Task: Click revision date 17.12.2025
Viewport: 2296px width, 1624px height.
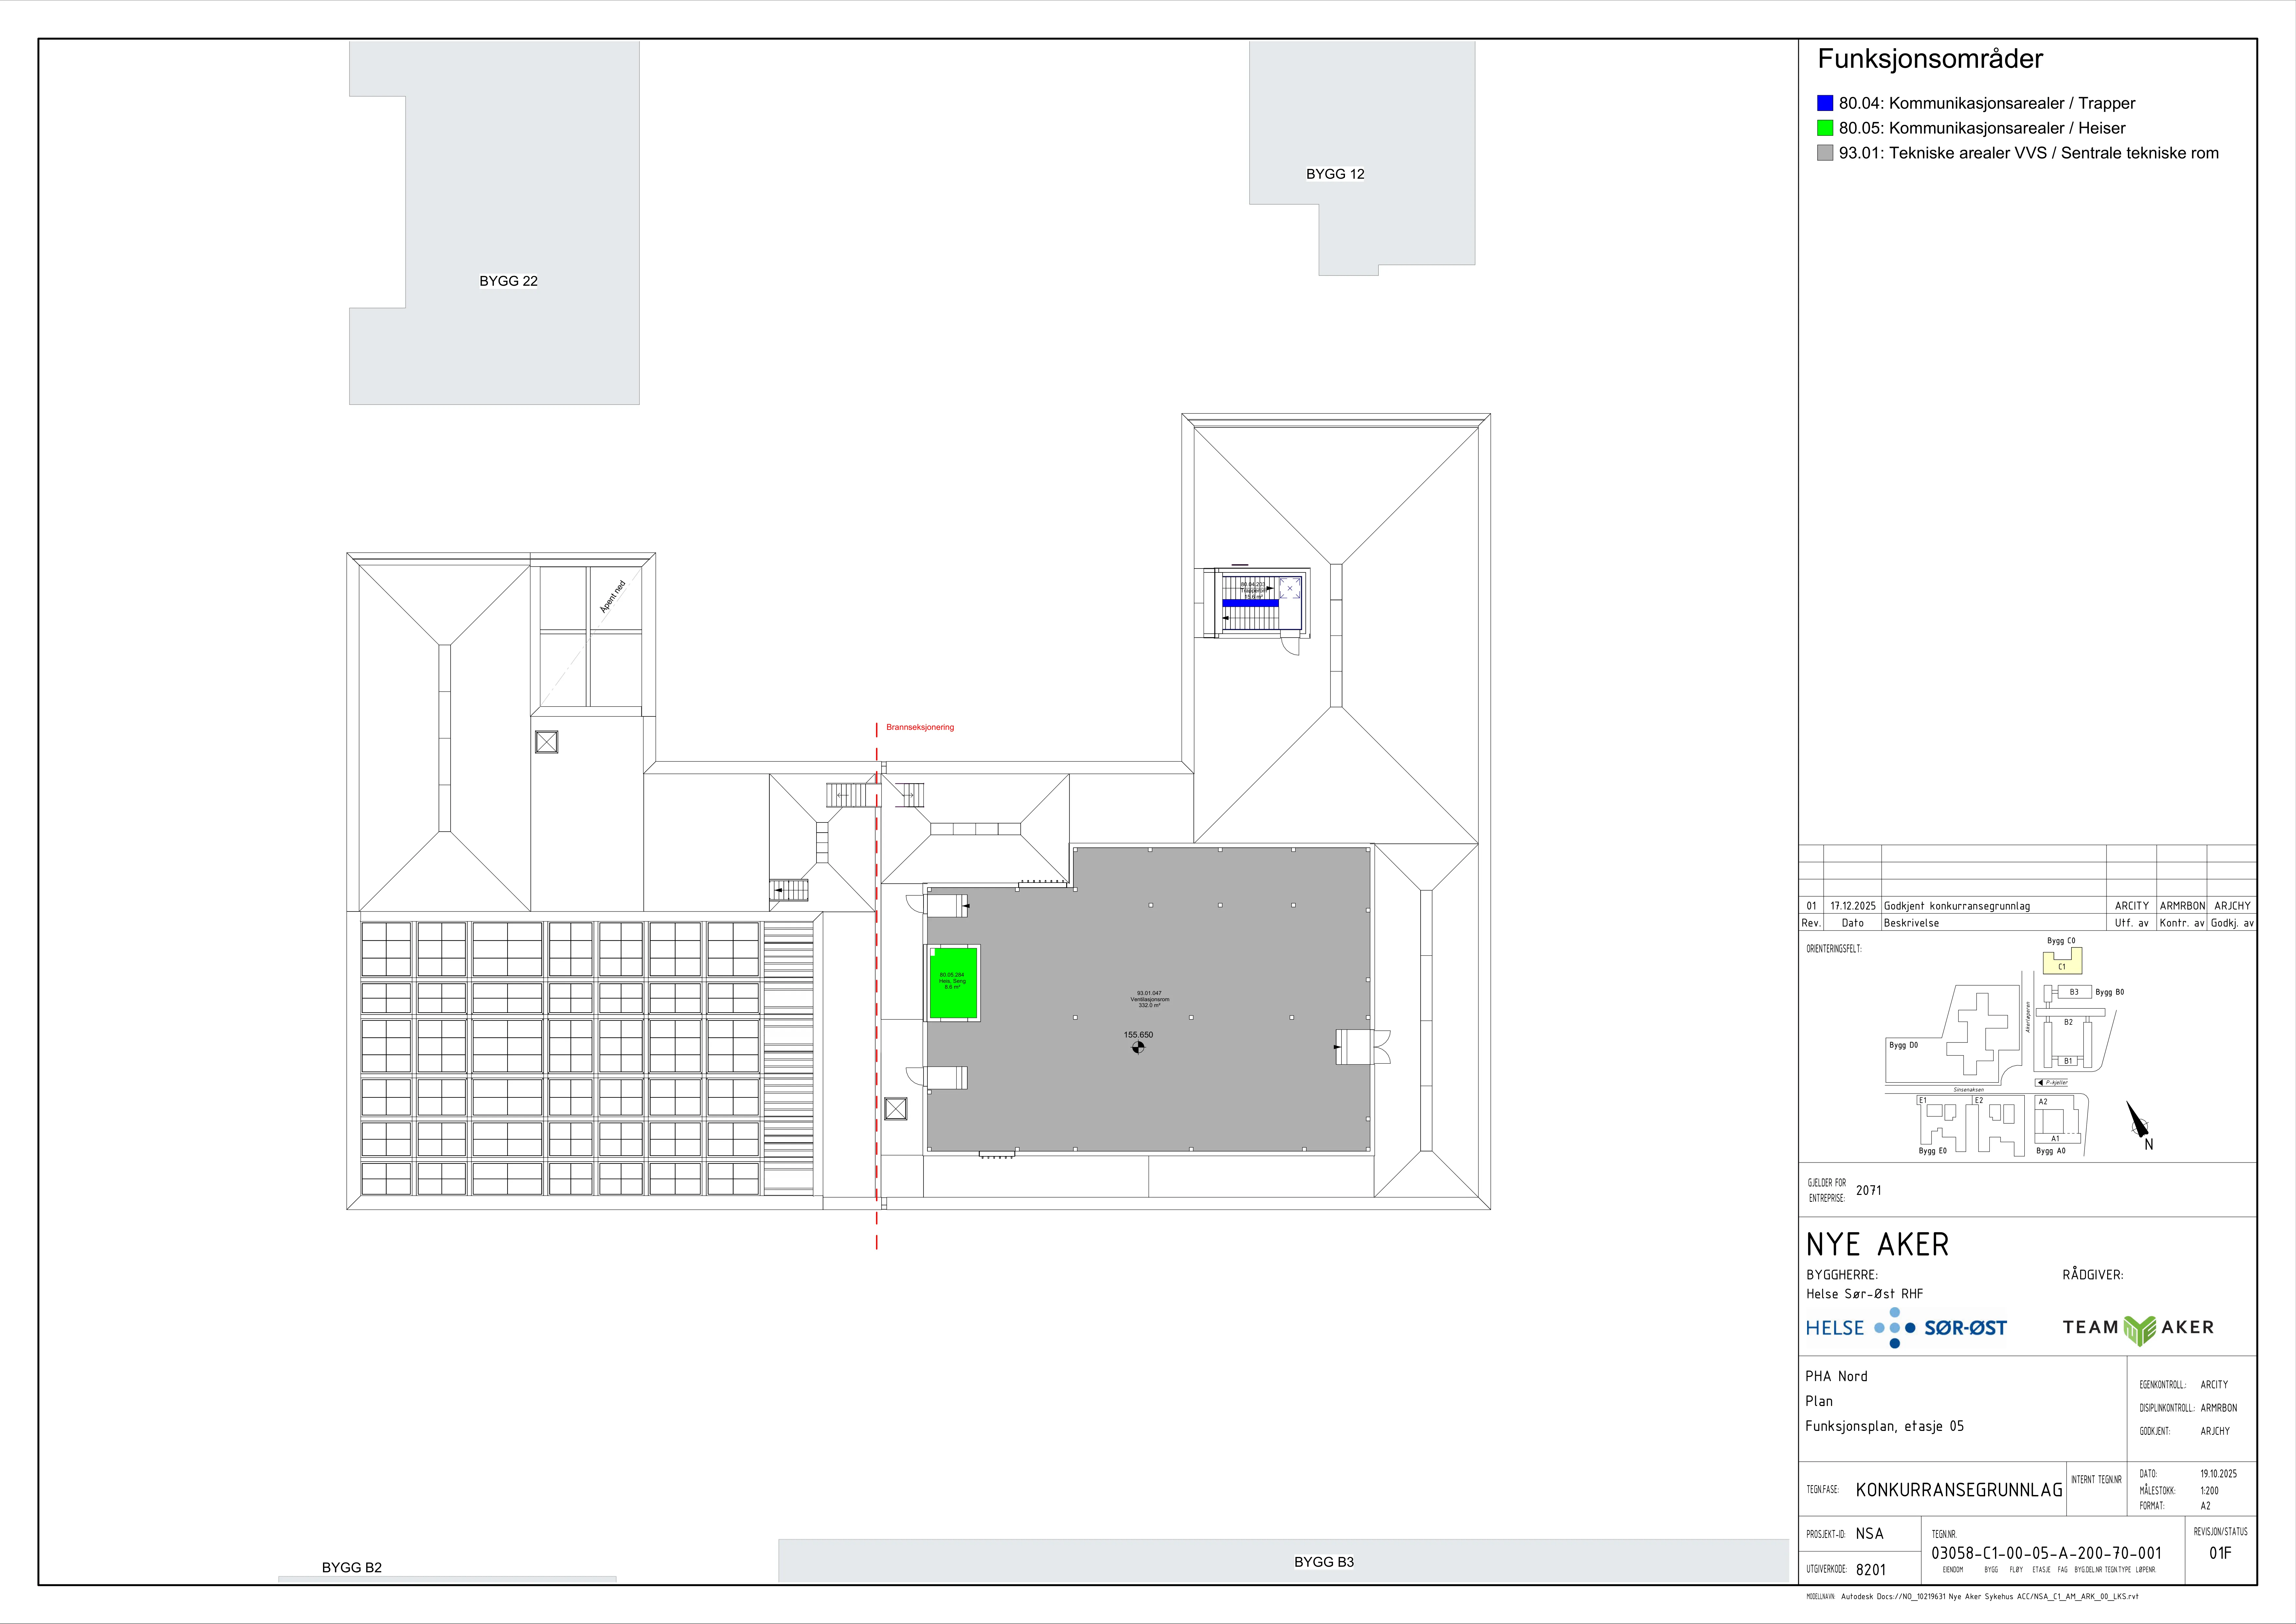Action: [x=1853, y=906]
